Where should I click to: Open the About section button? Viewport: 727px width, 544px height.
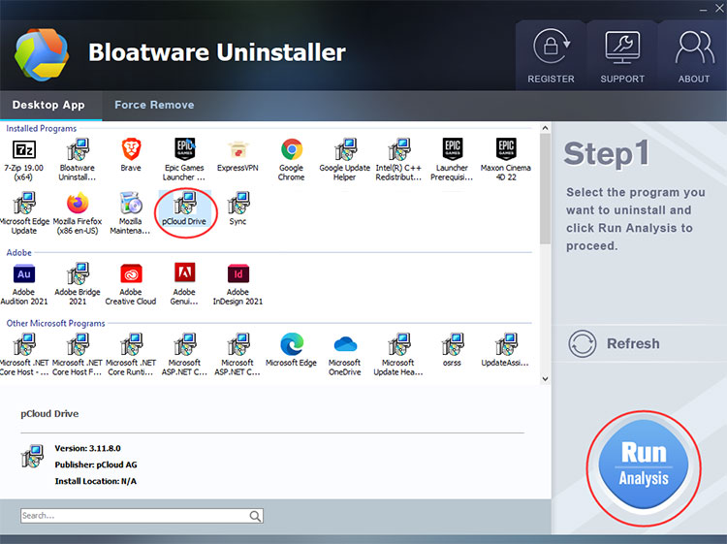694,56
